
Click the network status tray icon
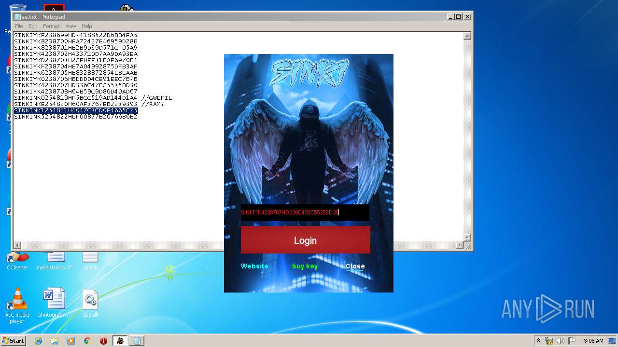tap(549, 341)
